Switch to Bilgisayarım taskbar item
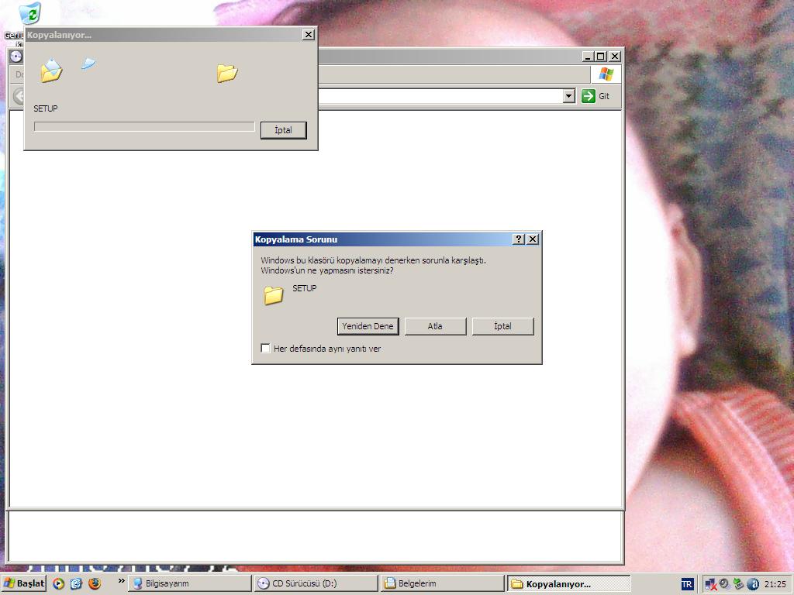Image resolution: width=794 pixels, height=595 pixels. (x=189, y=583)
